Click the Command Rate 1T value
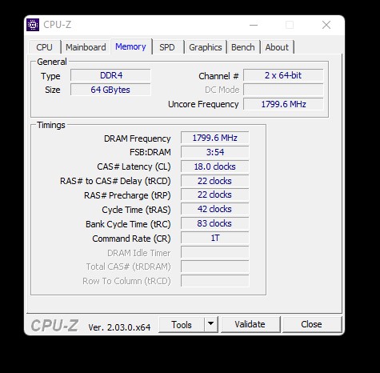This screenshot has height=373, width=380. (x=215, y=238)
